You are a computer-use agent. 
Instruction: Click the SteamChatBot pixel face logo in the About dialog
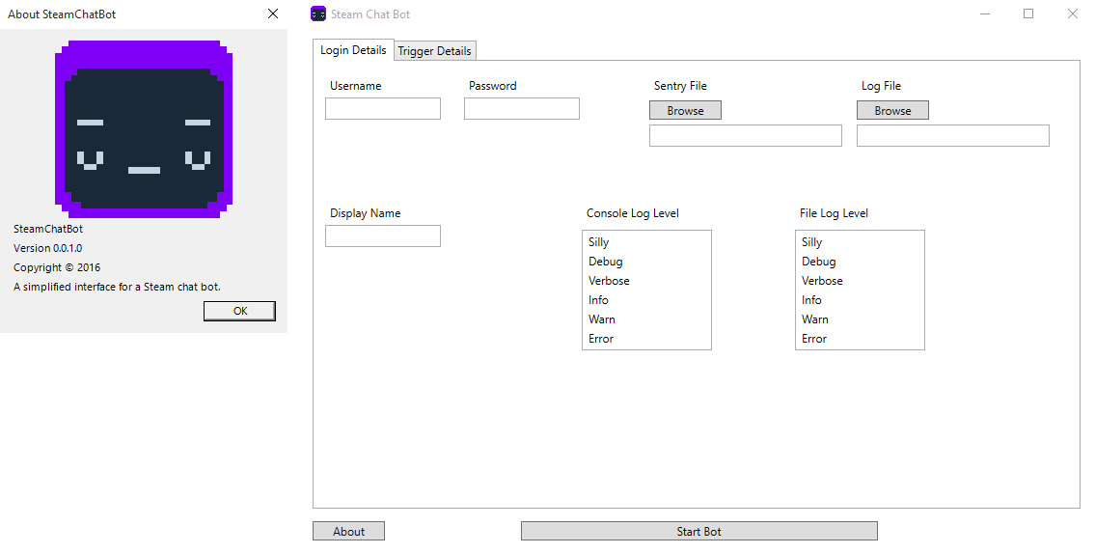click(144, 129)
